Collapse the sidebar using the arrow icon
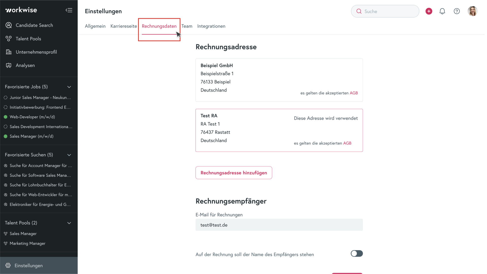487x274 pixels. pos(69,10)
